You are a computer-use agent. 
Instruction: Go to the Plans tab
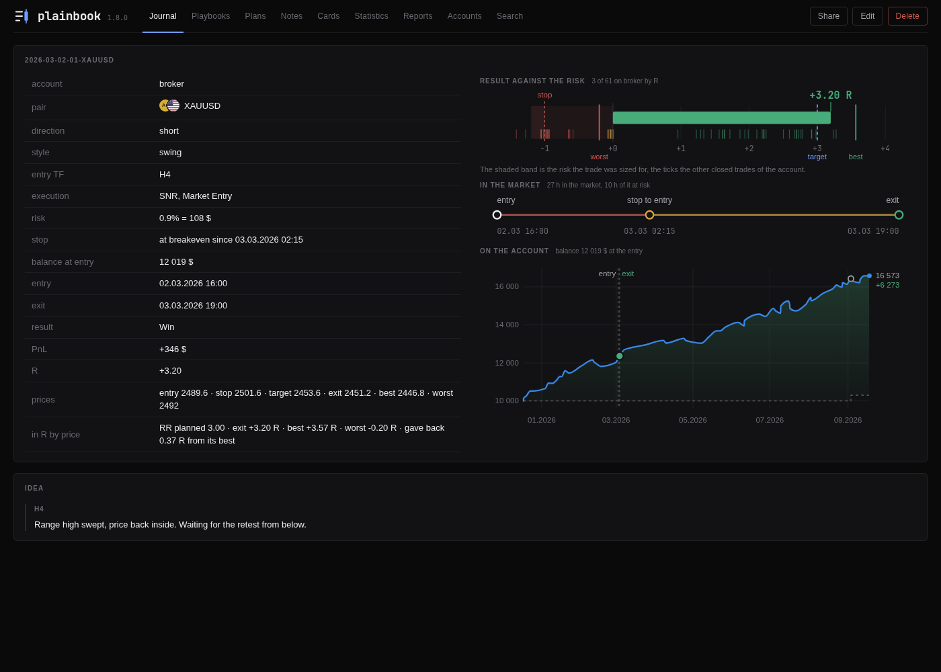255,16
